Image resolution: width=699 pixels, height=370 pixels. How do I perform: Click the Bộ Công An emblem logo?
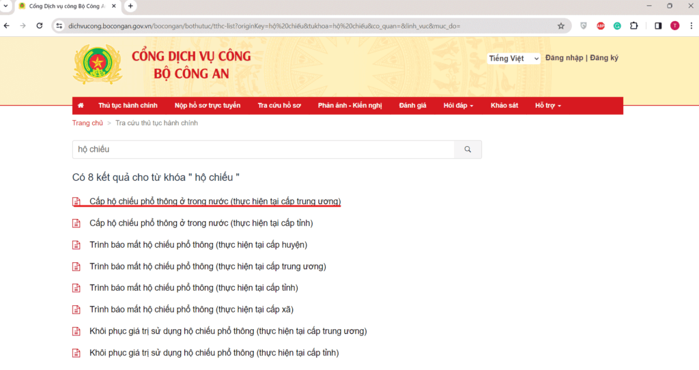(x=97, y=65)
